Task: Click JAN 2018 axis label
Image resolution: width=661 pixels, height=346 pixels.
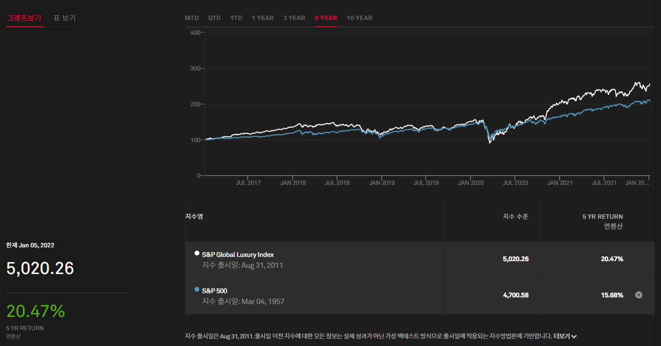Action: (x=293, y=183)
